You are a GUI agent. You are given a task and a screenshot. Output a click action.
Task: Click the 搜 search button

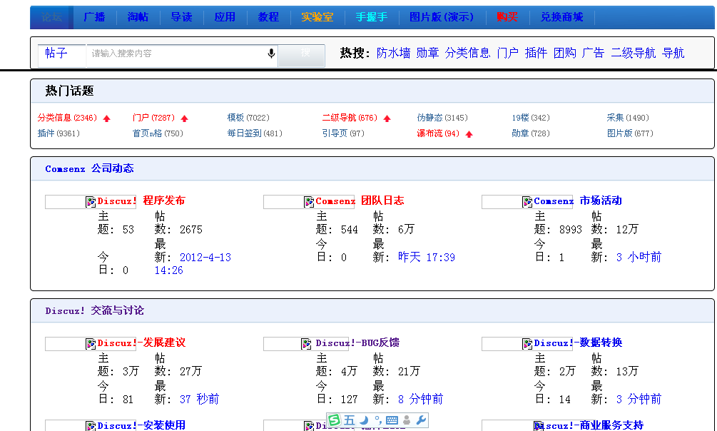point(301,56)
